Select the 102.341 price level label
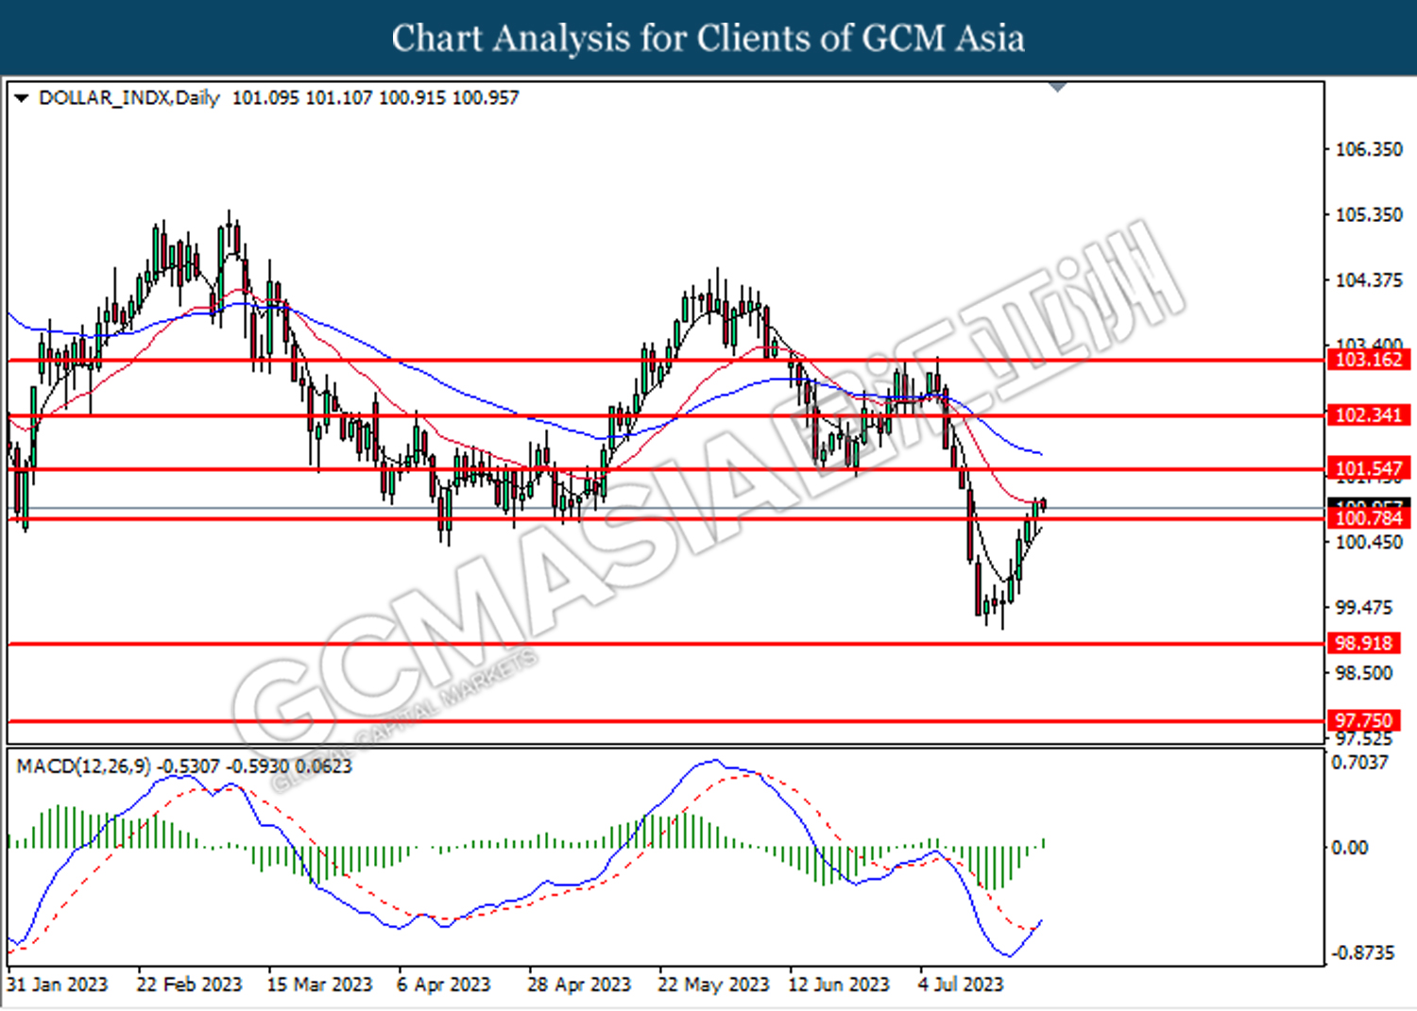Viewport: 1417px width, 1011px height. [x=1369, y=415]
